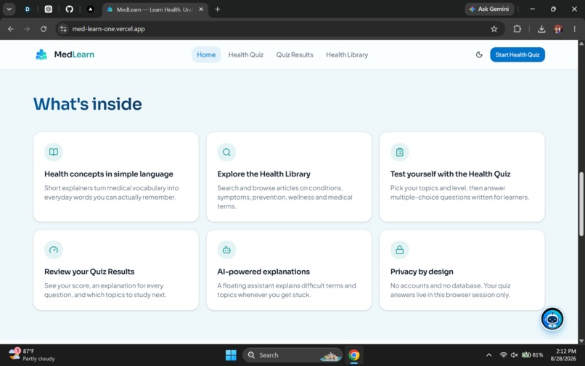Go back with the browser back arrow
Screen dimensions: 585x366
(11, 29)
